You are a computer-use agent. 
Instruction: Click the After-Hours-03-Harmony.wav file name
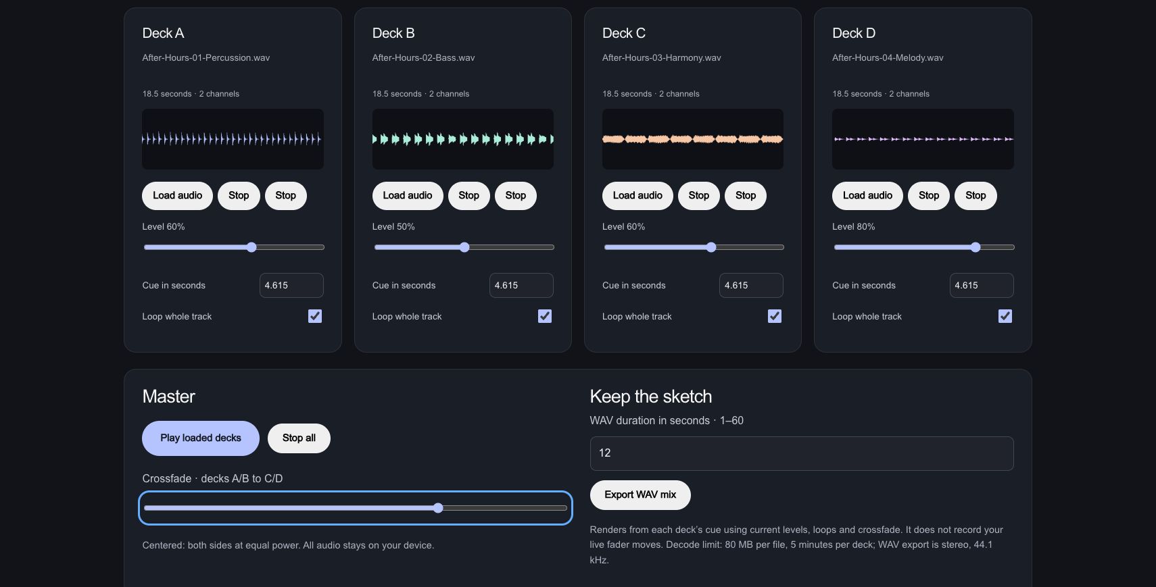coord(662,58)
